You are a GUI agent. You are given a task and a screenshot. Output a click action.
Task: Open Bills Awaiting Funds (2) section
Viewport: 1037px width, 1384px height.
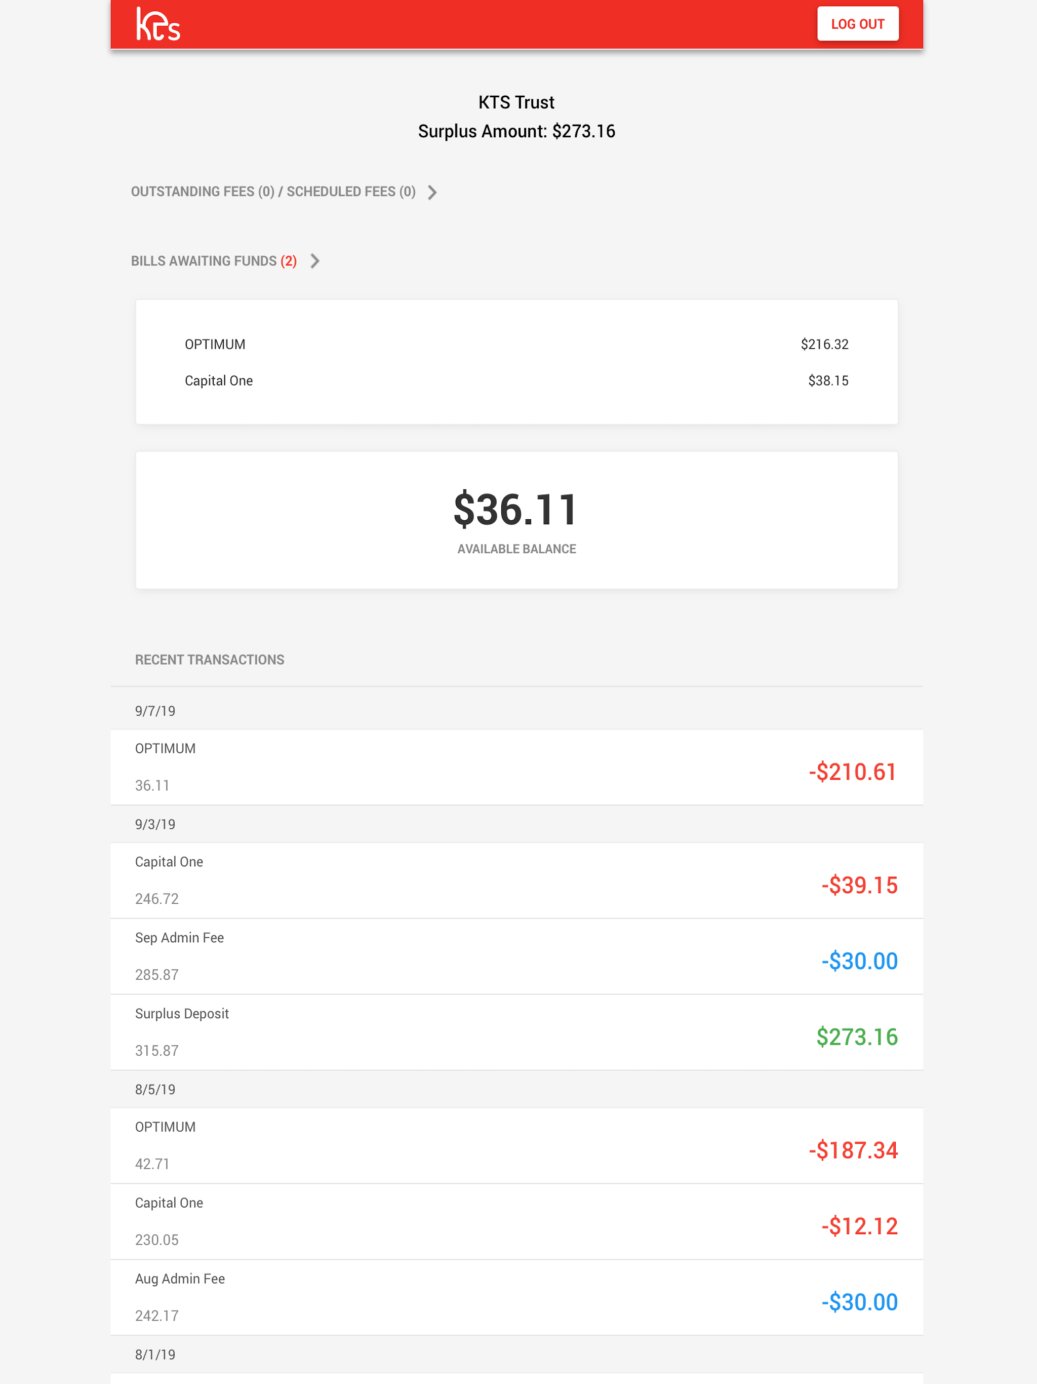214,261
